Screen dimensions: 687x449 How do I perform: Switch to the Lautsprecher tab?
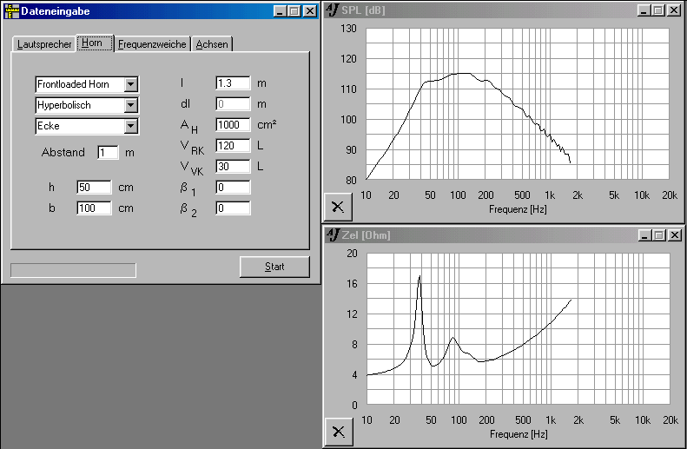click(x=43, y=44)
